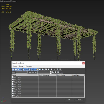Click the Select All icon
This screenshot has height=104, width=104.
click(46, 69)
